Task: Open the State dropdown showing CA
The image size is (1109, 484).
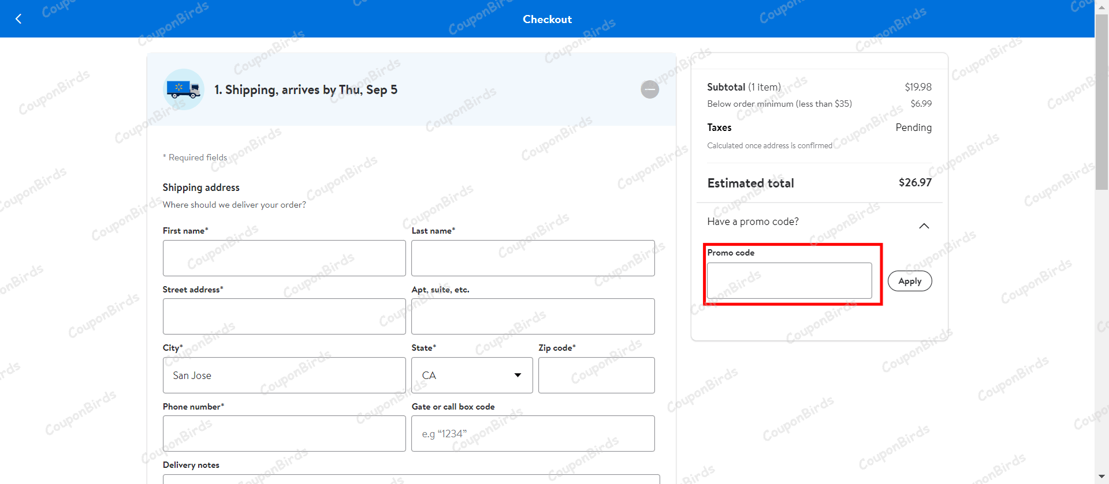Action: (x=472, y=376)
